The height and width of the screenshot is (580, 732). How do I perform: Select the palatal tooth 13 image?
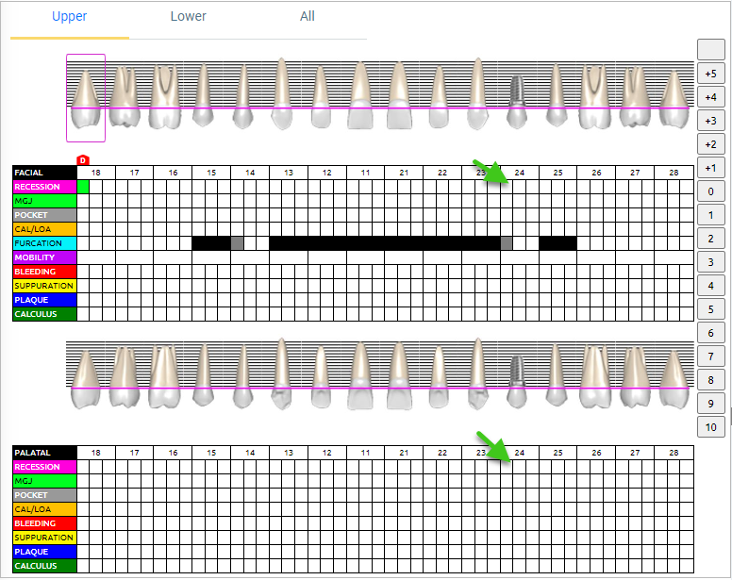[x=281, y=374]
